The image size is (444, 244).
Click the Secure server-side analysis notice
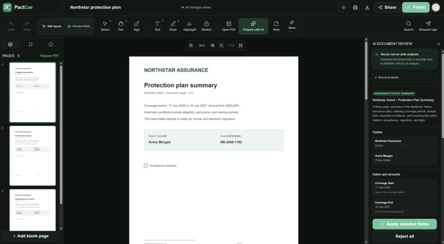[x=404, y=59]
